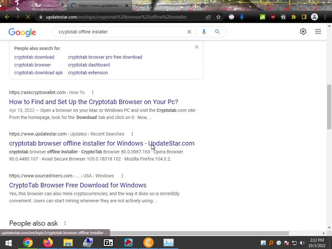
Task: Close the People also search for box
Action: pos(197,47)
